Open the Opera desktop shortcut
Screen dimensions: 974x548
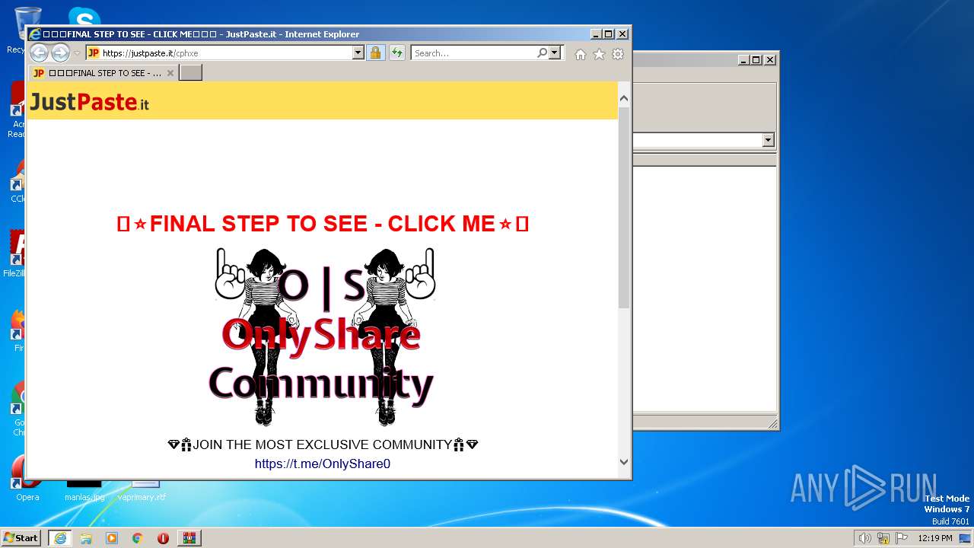coord(27,479)
